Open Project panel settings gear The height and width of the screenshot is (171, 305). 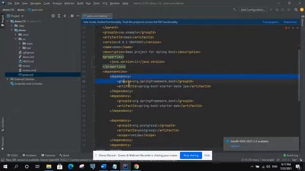72,16
